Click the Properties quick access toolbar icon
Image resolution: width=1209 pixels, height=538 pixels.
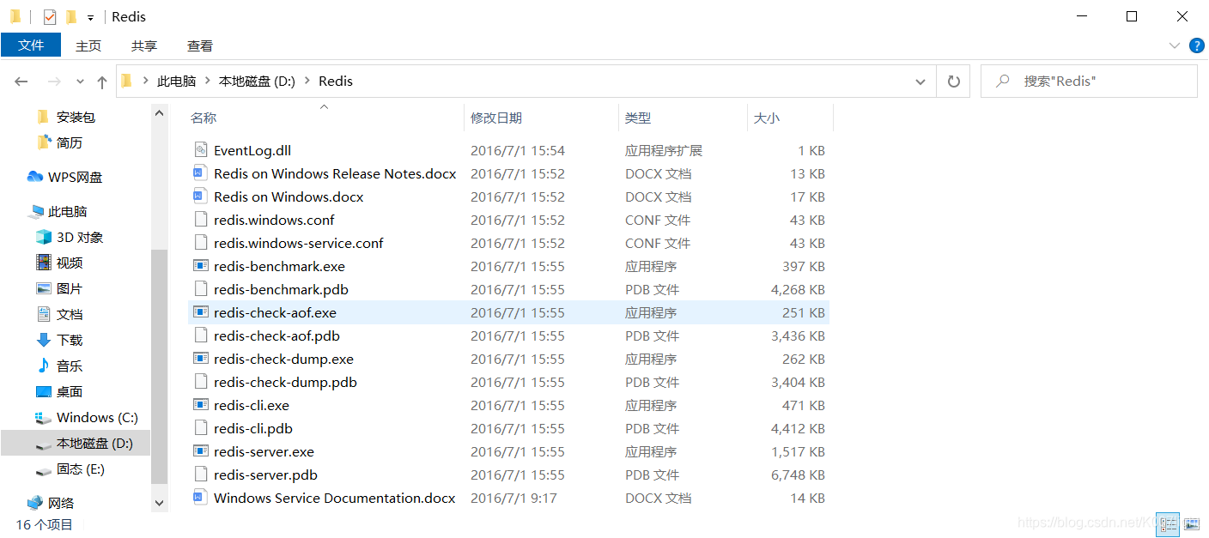click(50, 17)
